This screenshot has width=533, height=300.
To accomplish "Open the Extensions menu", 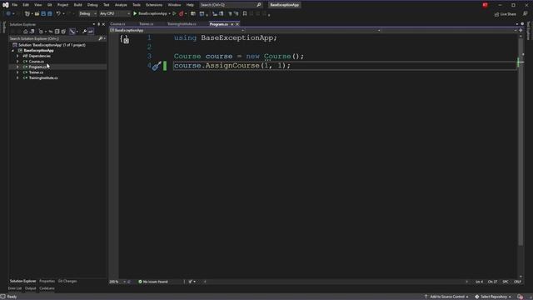I will click(154, 5).
